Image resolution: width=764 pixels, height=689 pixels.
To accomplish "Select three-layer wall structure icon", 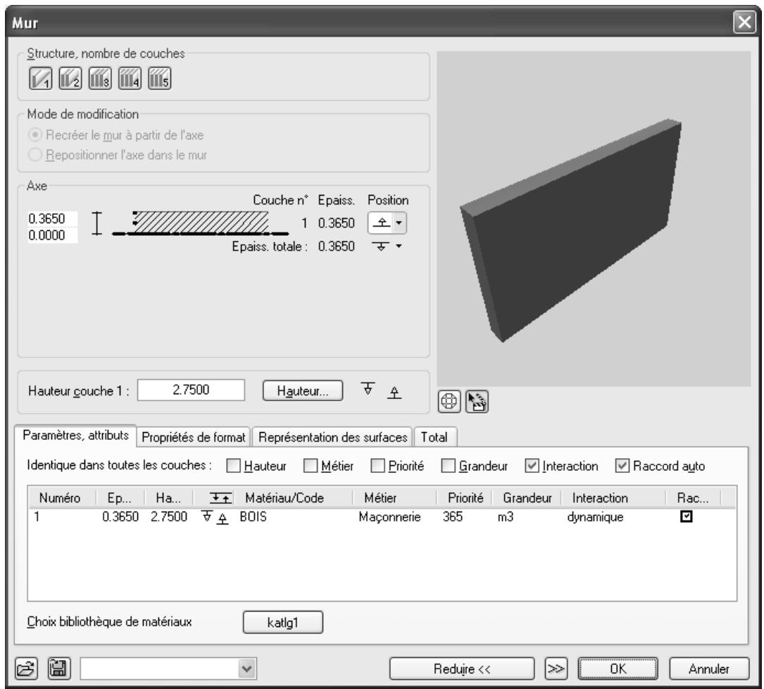I will tap(100, 78).
